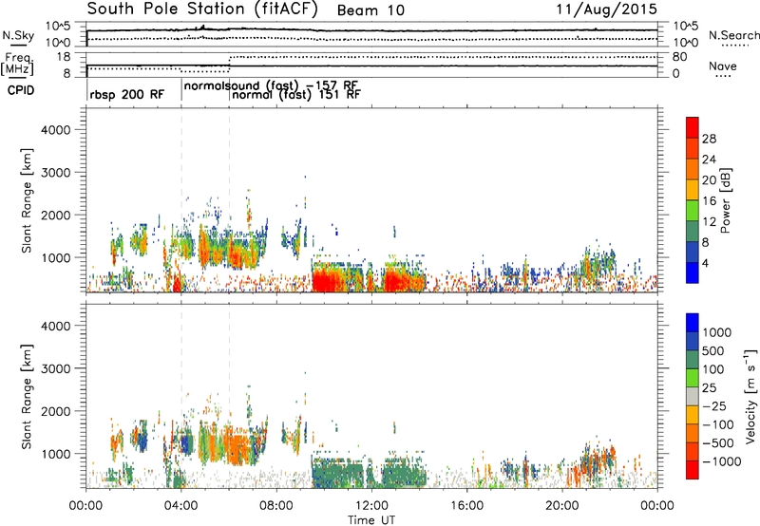Click the Time UT axis title
Image resolution: width=760 pixels, height=526 pixels.
tap(371, 520)
